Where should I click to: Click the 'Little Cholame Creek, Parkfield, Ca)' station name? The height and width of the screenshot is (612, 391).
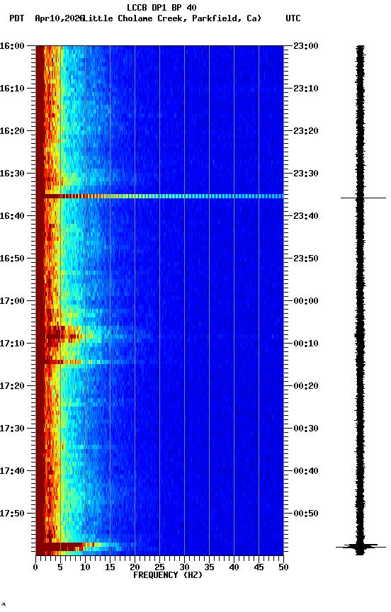pos(172,18)
